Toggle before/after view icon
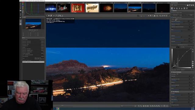Image resolution: width=195 pixels, height=110 pixels. point(51,16)
